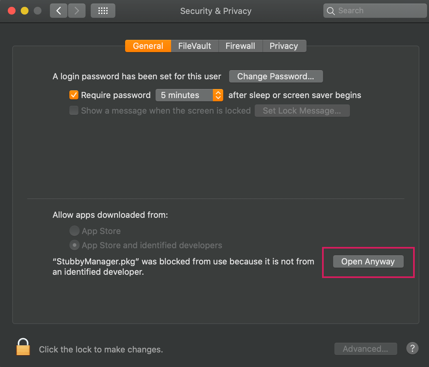Click the Open Anyway button

click(x=368, y=261)
